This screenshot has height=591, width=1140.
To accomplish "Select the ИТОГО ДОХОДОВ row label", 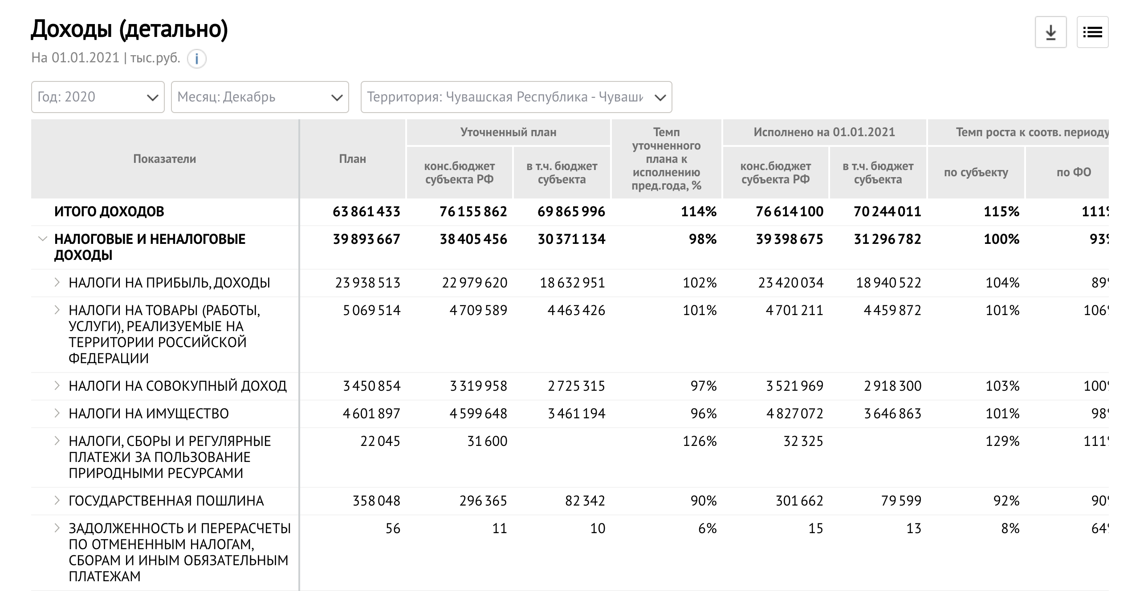I will (109, 211).
